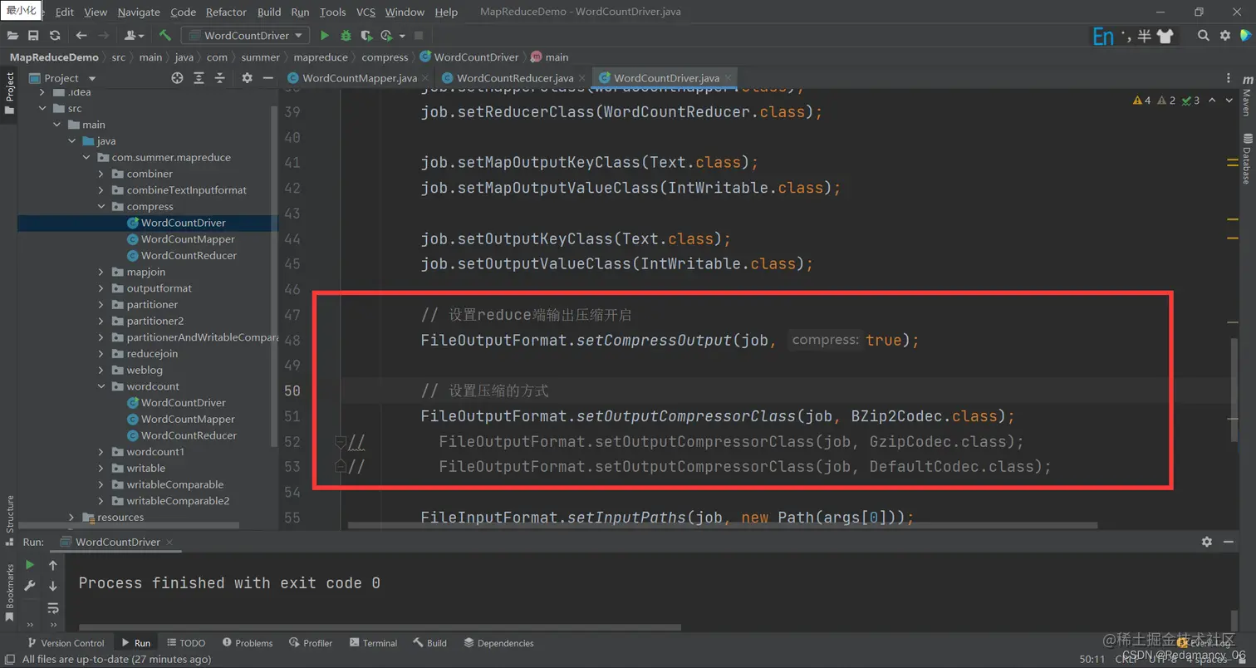The height and width of the screenshot is (668, 1256).
Task: Select WordCountMapper under compress package
Action: pos(188,239)
